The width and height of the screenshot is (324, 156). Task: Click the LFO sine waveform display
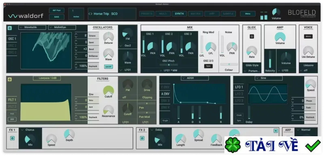tap(268, 94)
